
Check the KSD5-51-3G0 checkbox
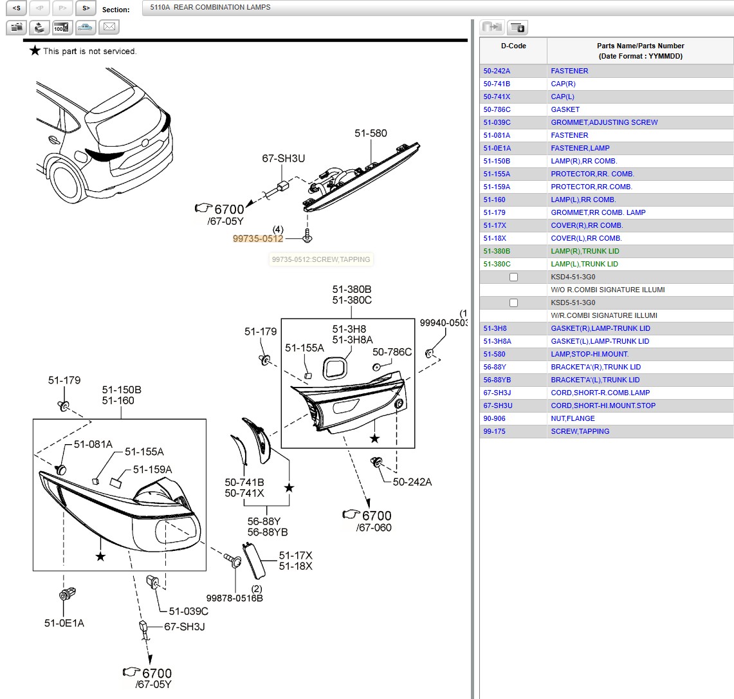tap(513, 303)
